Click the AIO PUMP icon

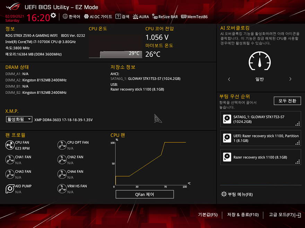coord(10,189)
